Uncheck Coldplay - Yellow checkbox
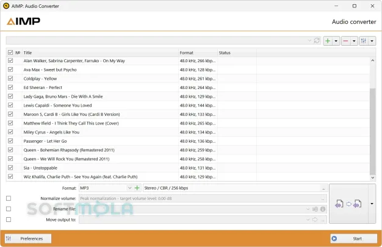 click(10, 79)
